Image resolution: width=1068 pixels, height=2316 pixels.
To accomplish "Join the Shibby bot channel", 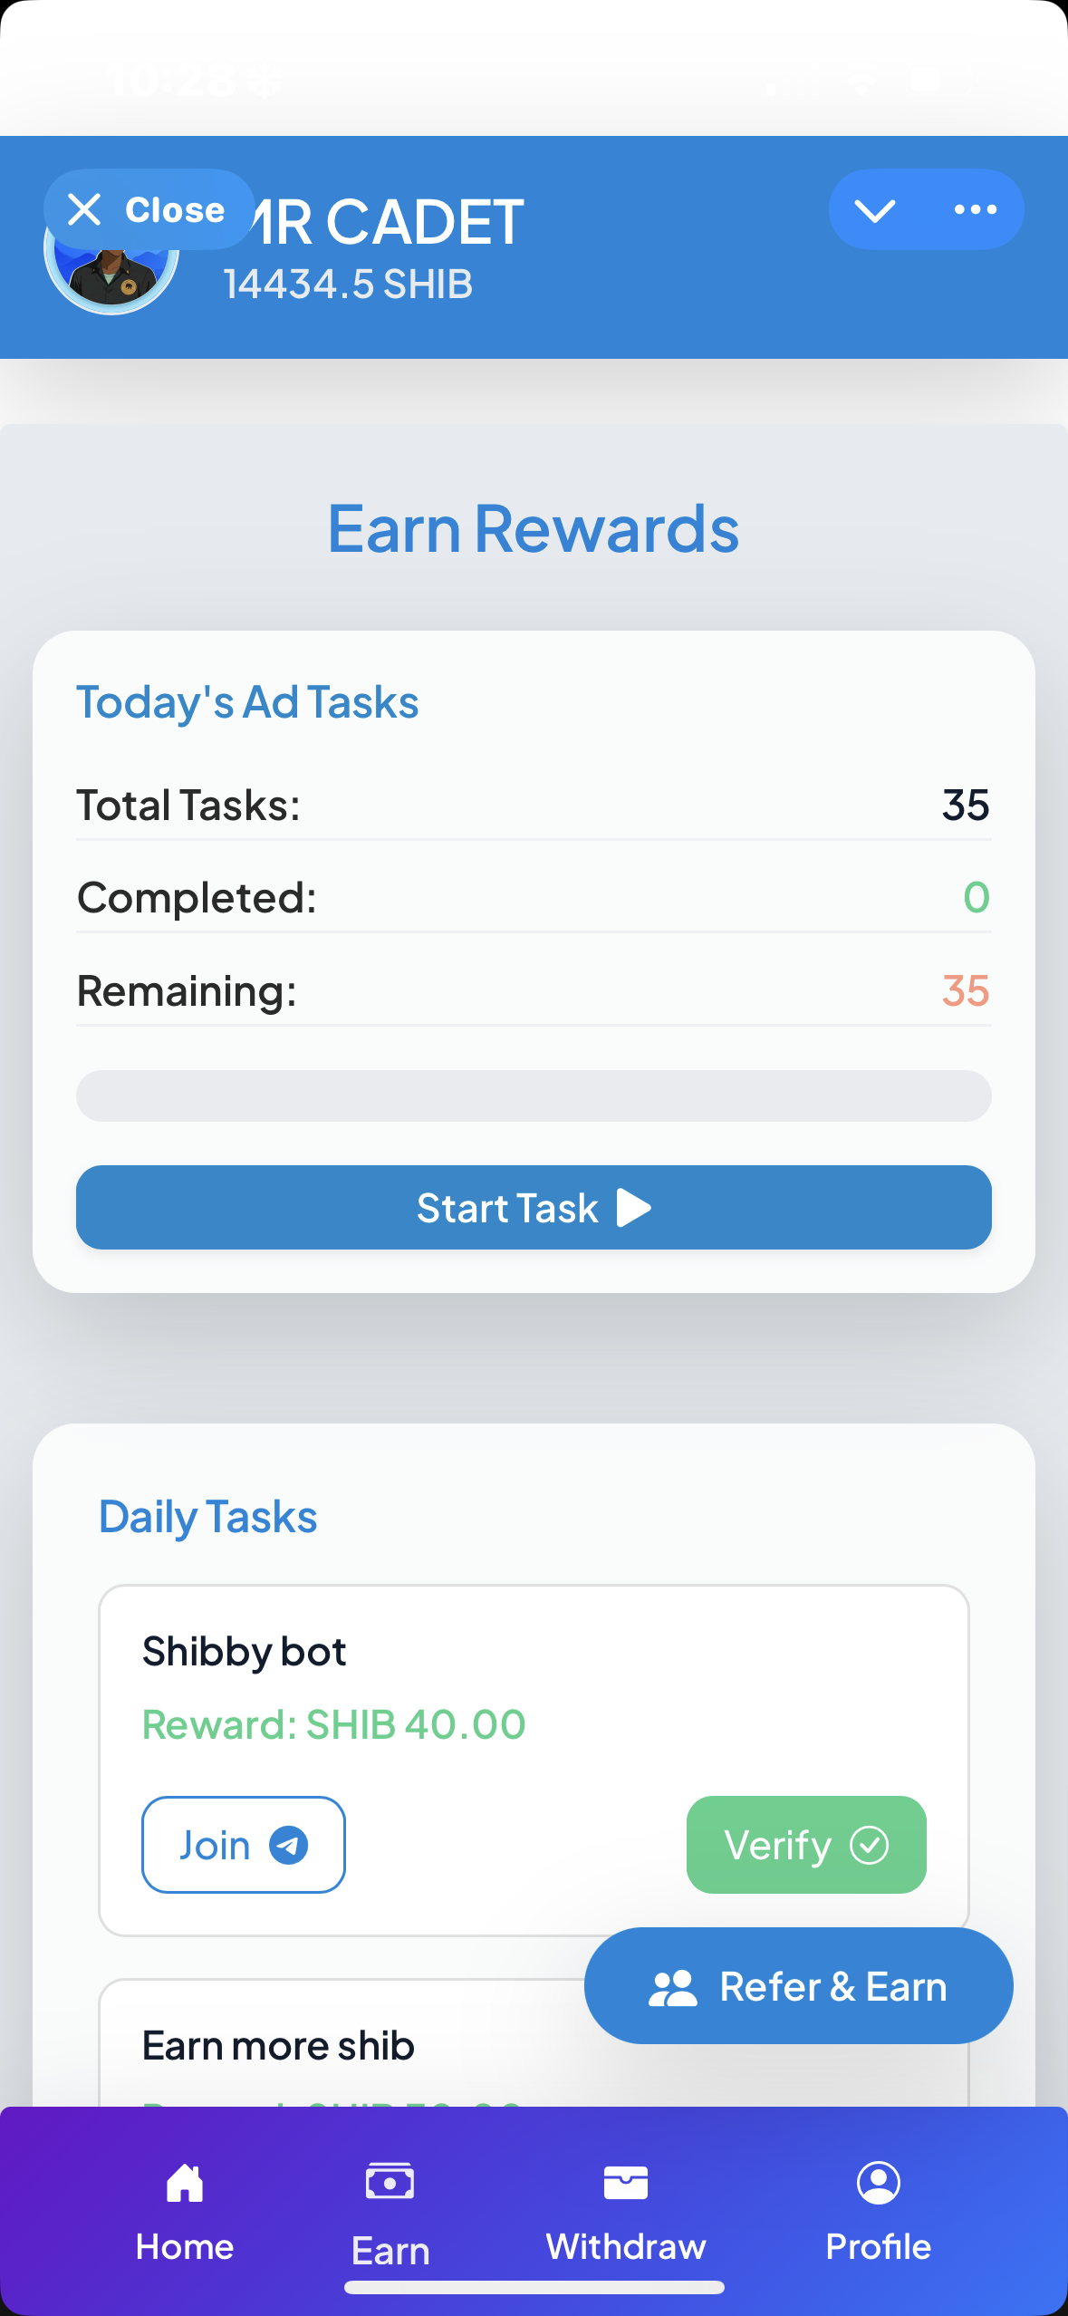I will click(243, 1845).
